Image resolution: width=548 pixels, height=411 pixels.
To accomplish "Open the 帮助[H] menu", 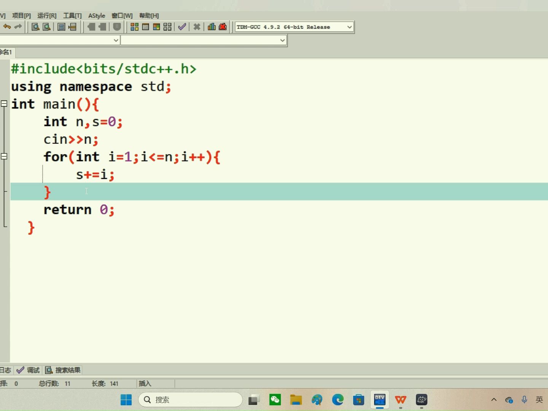I will click(149, 16).
